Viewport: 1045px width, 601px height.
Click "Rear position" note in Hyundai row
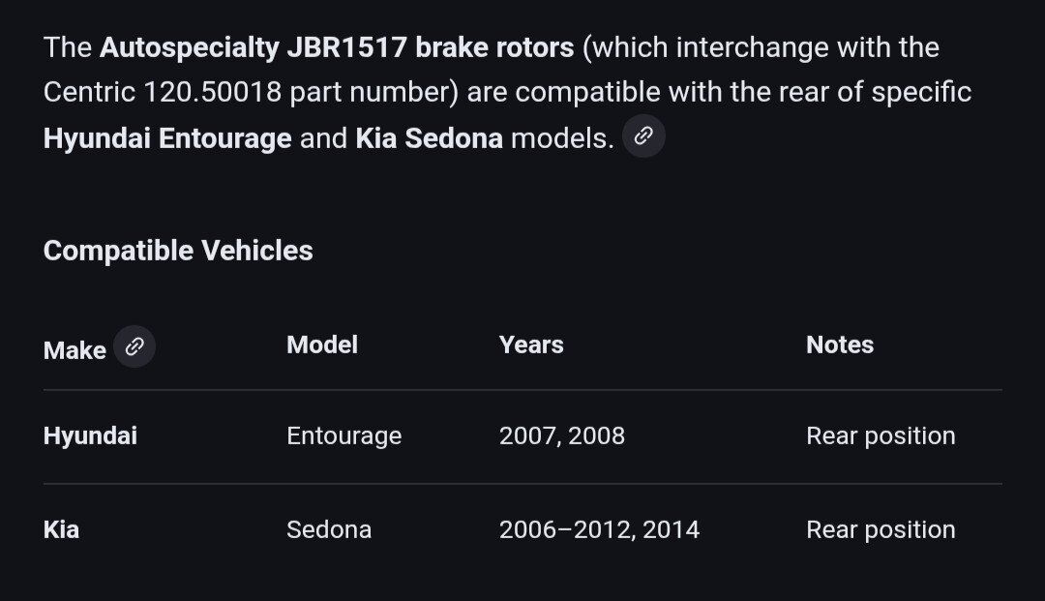pyautogui.click(x=881, y=436)
